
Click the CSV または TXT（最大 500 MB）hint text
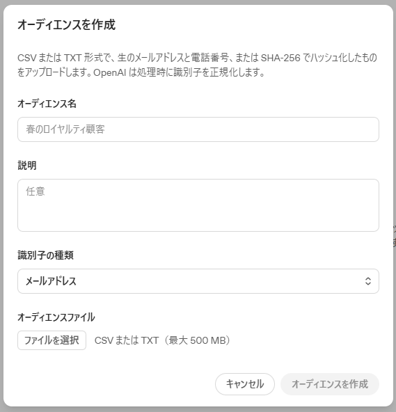(x=162, y=340)
